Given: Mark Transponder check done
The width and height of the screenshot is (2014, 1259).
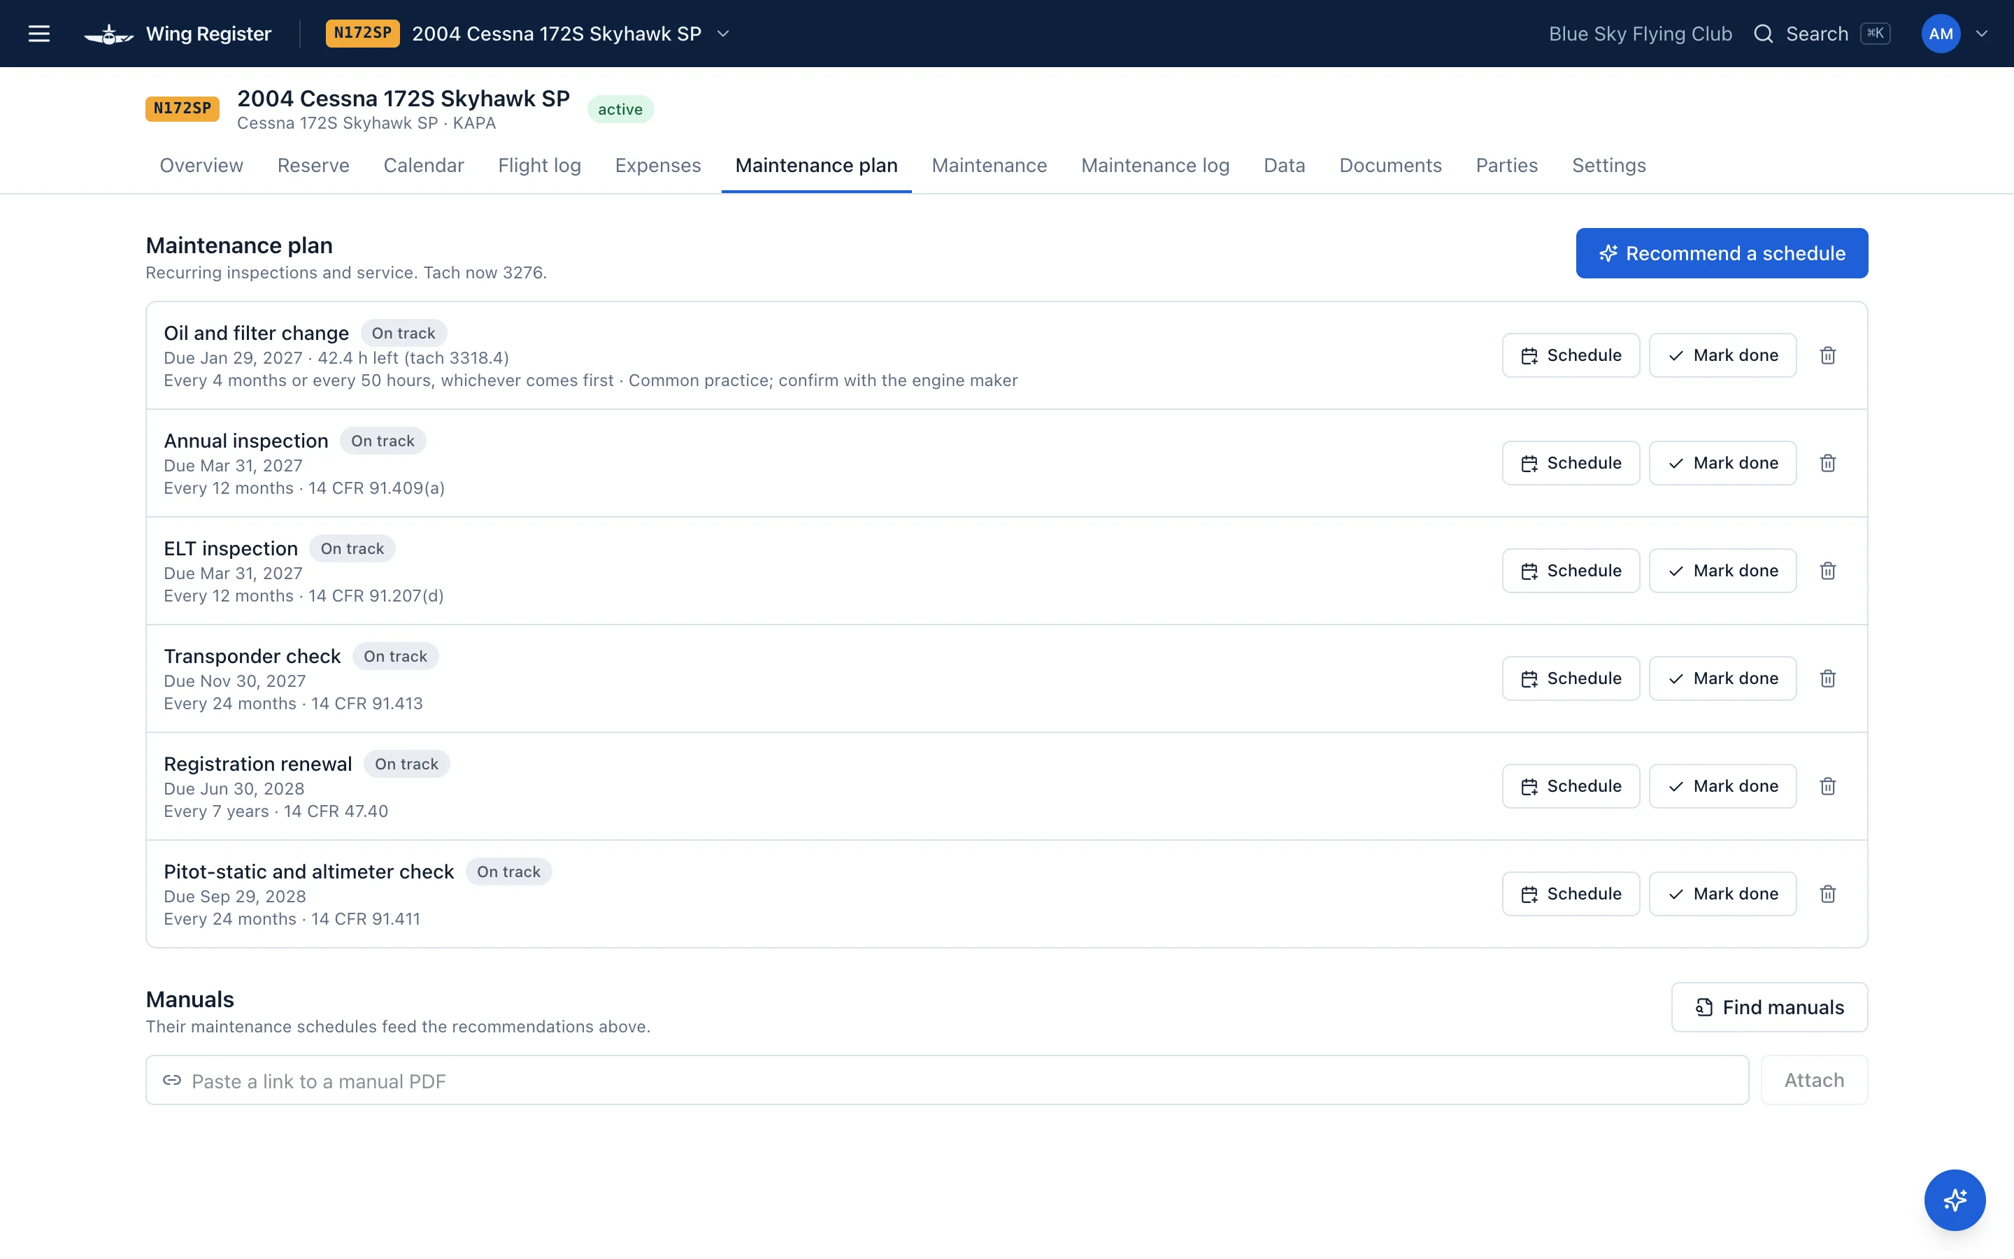Looking at the screenshot, I should [x=1722, y=678].
